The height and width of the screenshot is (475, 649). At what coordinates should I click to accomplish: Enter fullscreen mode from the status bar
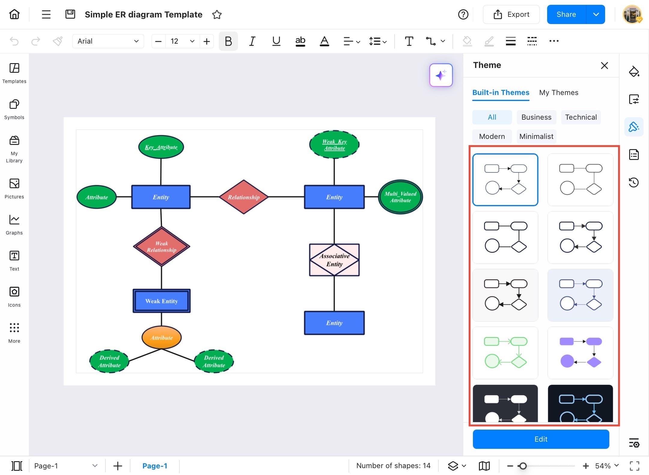point(634,466)
